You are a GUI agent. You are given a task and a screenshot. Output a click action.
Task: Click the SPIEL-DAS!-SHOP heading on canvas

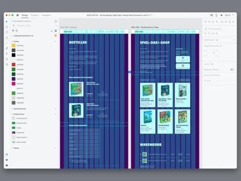155,43
